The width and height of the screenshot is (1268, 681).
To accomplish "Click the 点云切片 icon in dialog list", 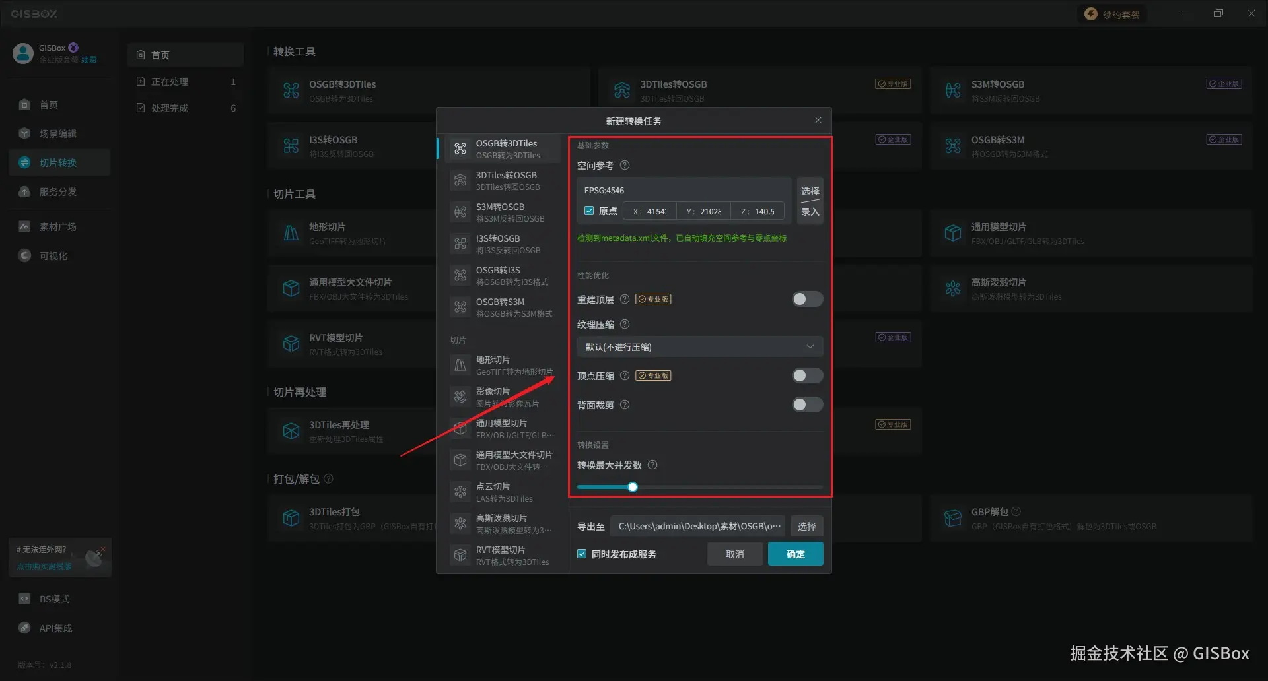I will pyautogui.click(x=460, y=492).
